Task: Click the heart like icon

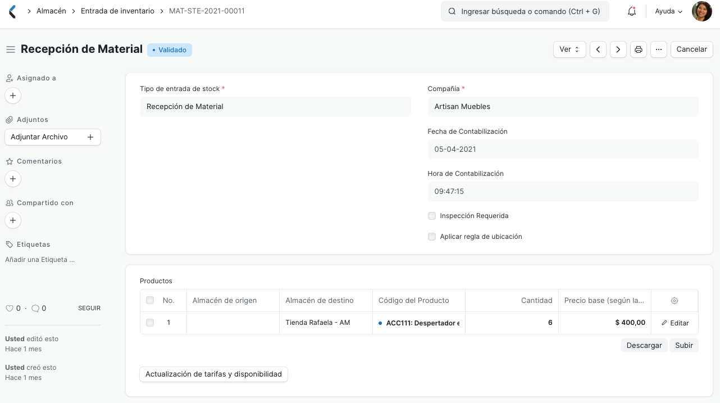Action: point(9,309)
